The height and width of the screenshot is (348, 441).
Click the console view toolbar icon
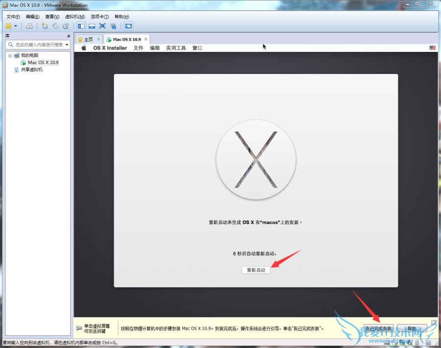click(x=128, y=26)
